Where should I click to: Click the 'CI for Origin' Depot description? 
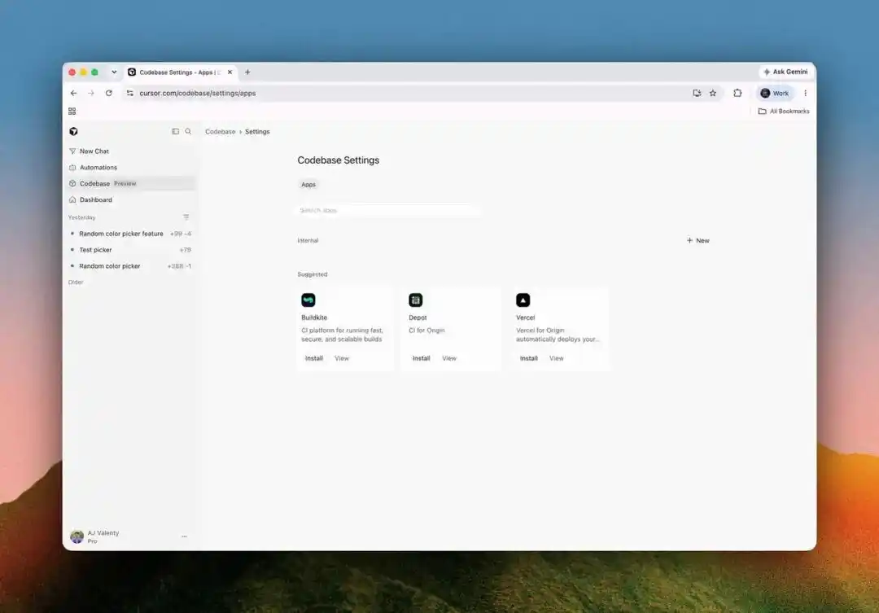426,331
